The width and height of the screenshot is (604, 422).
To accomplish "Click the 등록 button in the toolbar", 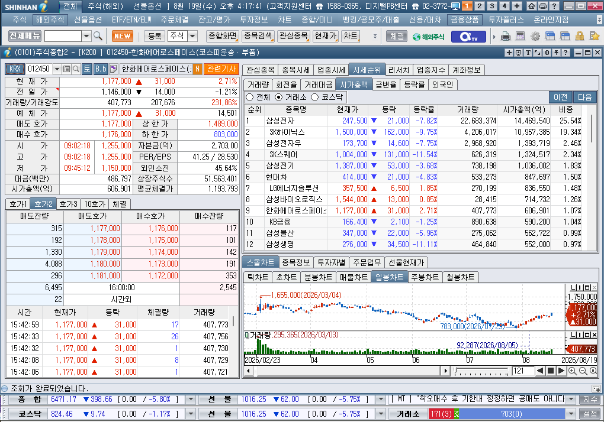I will [155, 36].
